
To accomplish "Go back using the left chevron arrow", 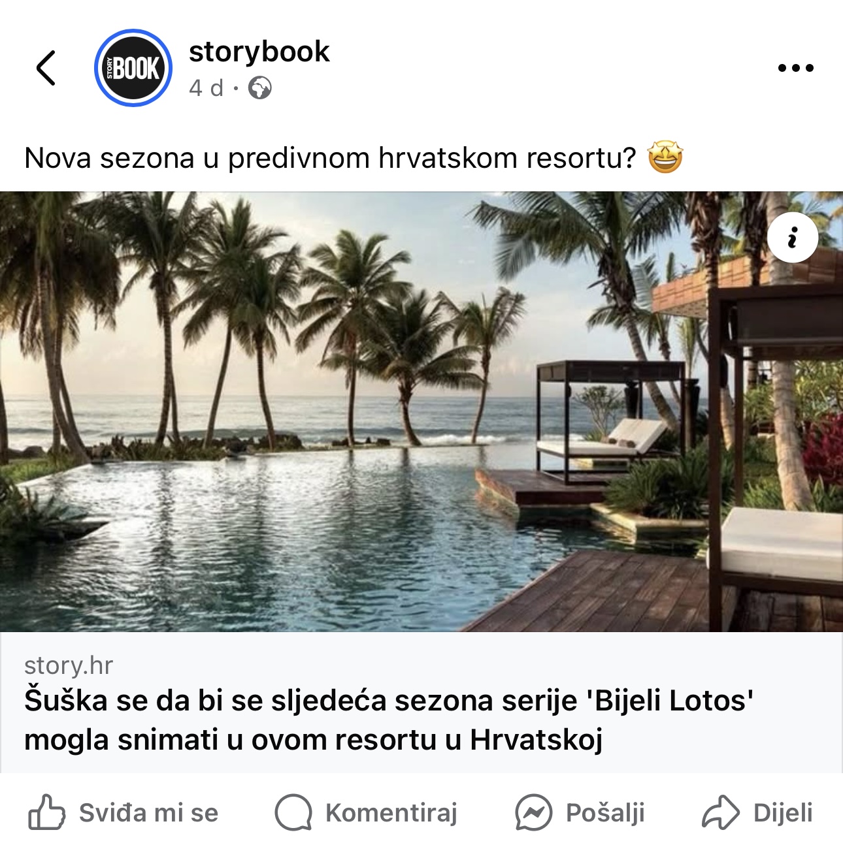I will pos(46,68).
